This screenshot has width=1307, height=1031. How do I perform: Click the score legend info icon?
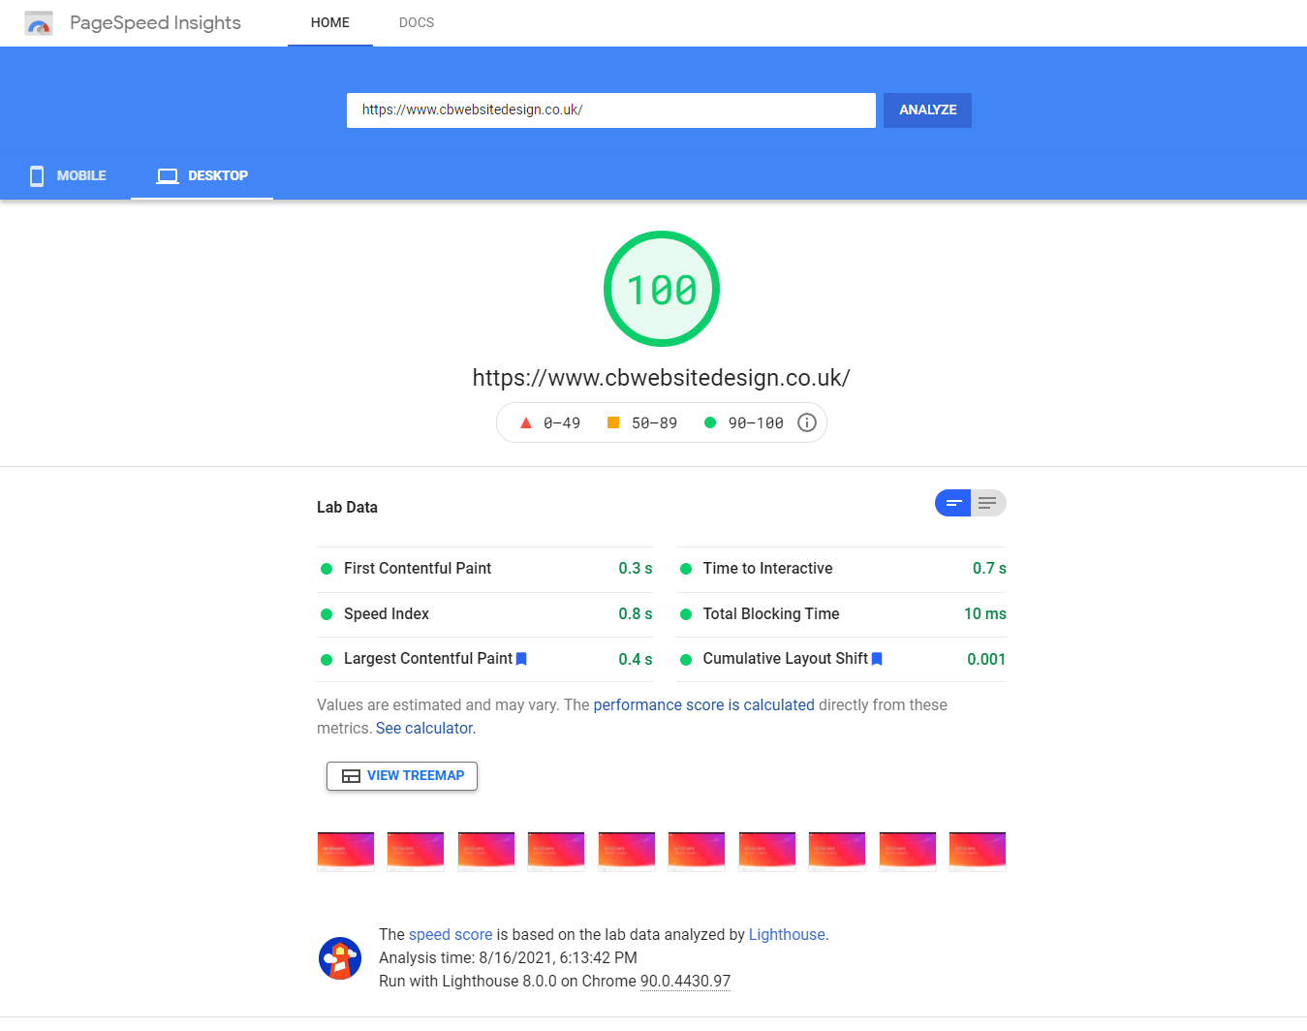(807, 422)
